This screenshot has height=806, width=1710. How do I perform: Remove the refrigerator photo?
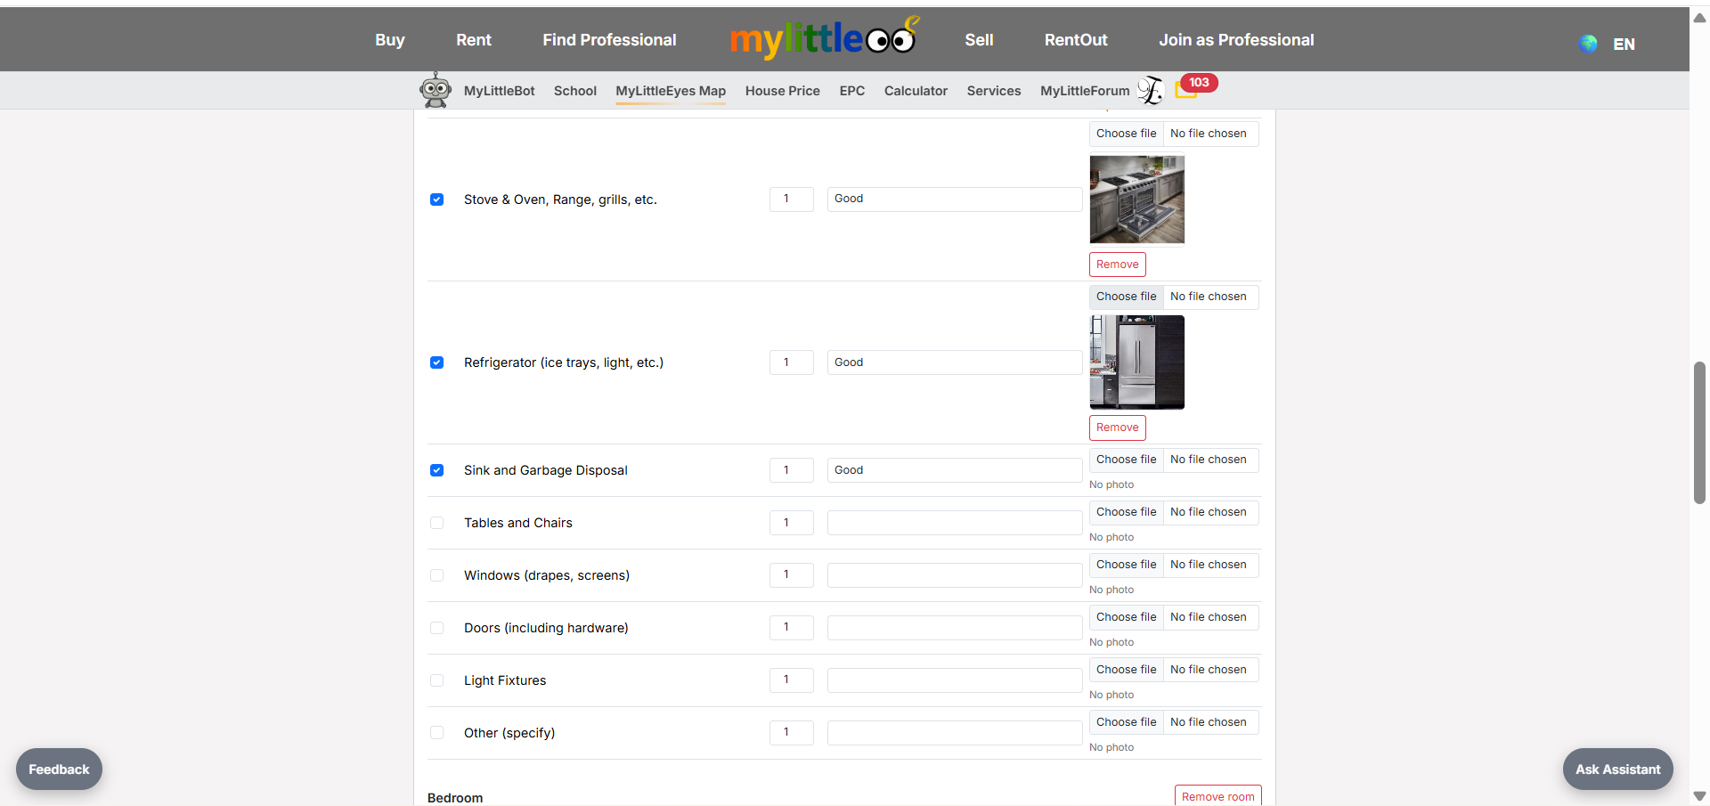tap(1117, 427)
